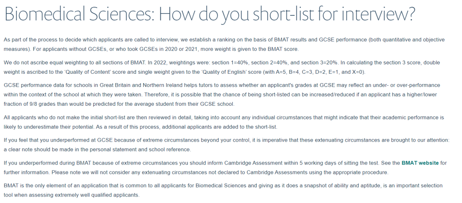Click the Biomedical Sciences page heading

pyautogui.click(x=210, y=14)
